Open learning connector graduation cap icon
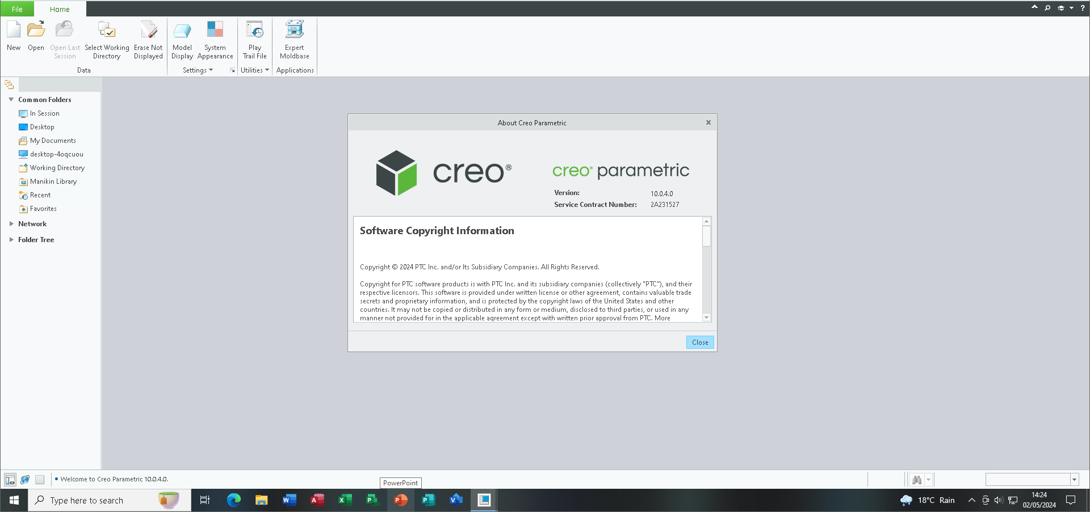 click(x=1060, y=8)
